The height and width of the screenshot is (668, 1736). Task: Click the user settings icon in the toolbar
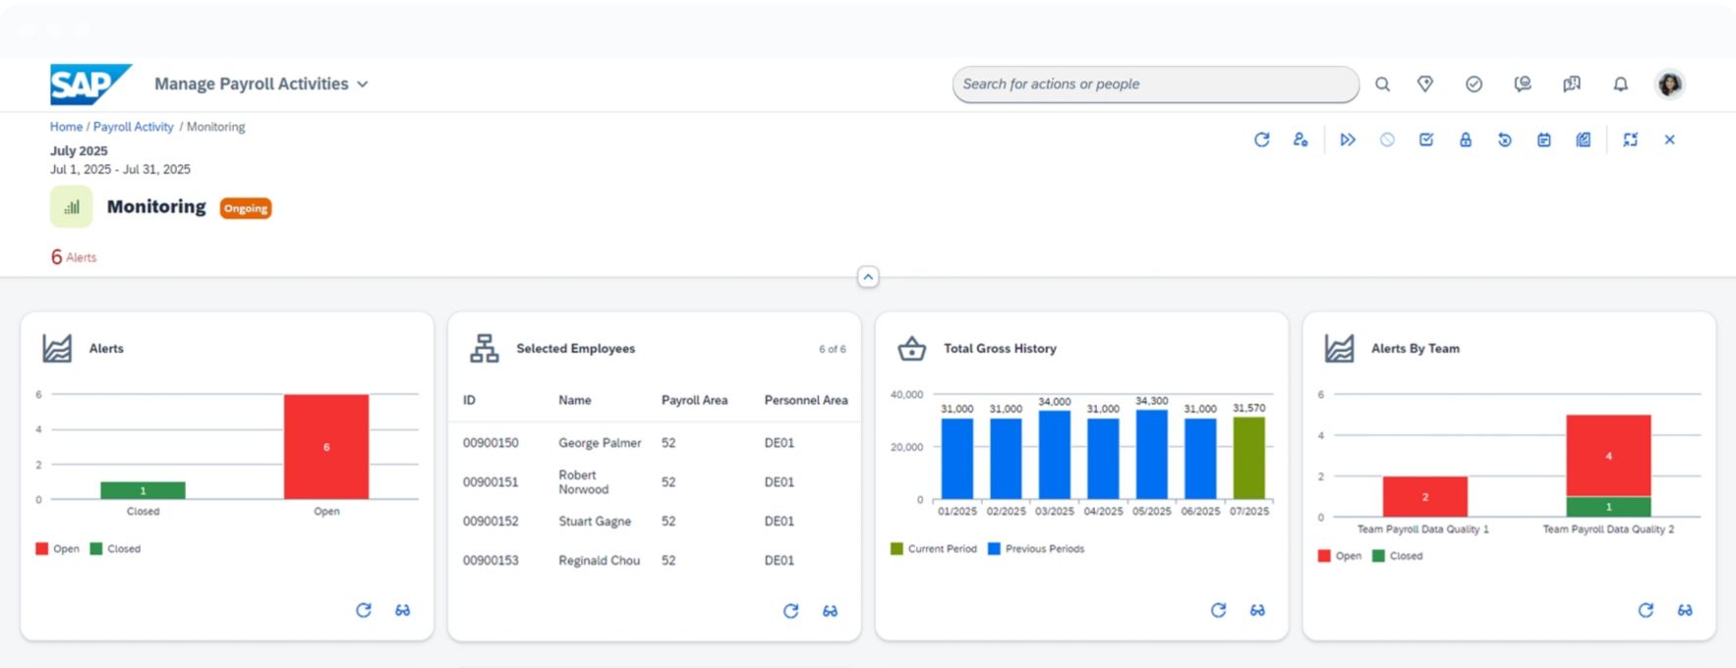(1301, 139)
